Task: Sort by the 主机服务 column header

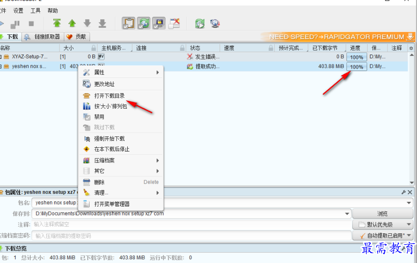Action: pyautogui.click(x=113, y=48)
